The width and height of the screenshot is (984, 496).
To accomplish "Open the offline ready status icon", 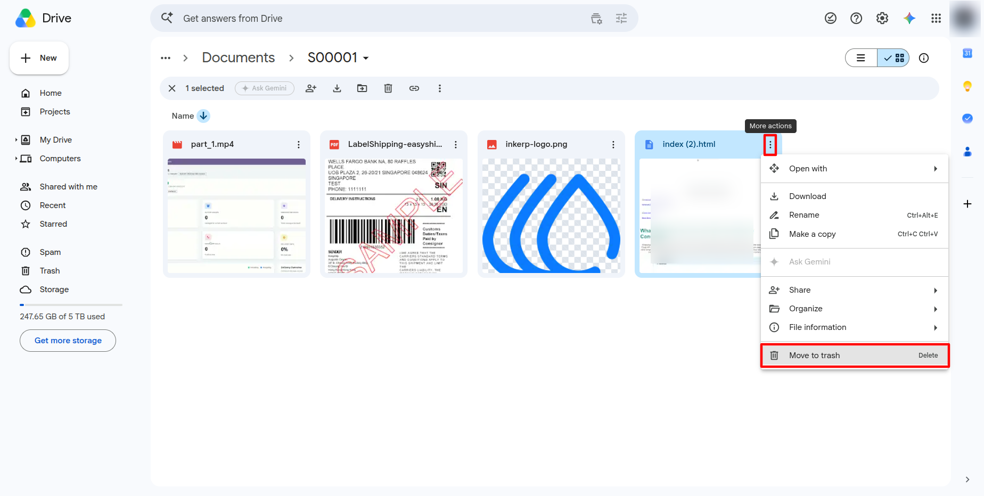I will [x=831, y=18].
